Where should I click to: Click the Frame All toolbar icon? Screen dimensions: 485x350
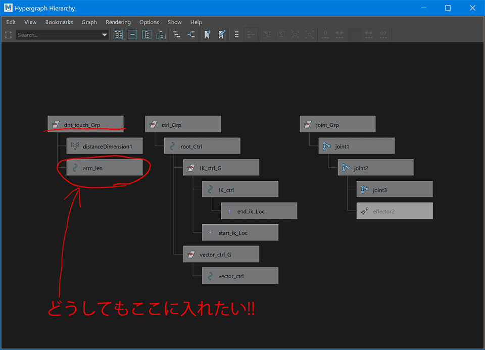pos(118,35)
